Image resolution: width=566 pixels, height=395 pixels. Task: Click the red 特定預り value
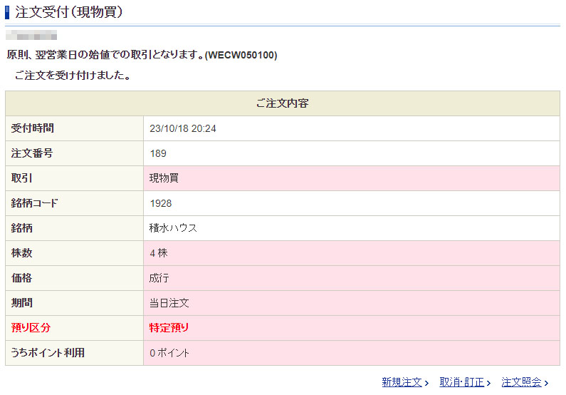tap(169, 328)
